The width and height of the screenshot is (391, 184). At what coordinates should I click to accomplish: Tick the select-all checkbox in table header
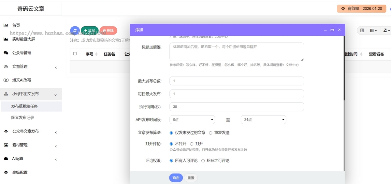point(75,54)
